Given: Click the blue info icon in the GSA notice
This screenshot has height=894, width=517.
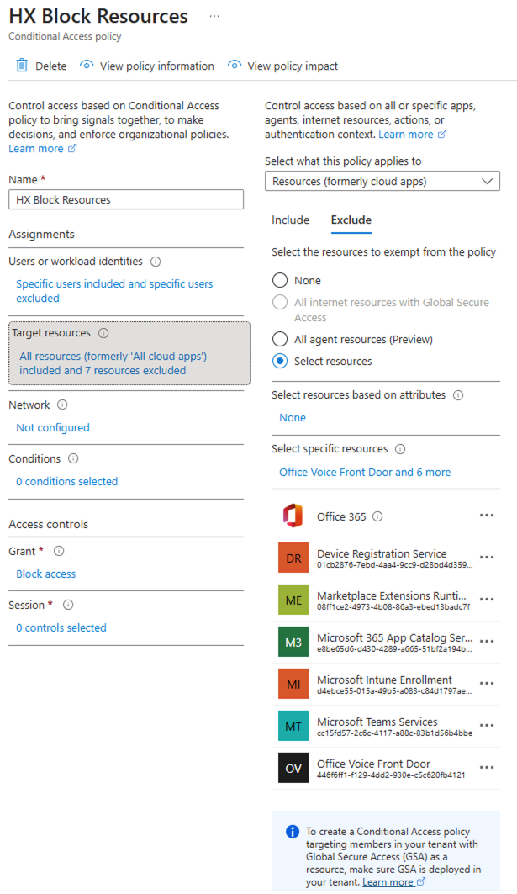Looking at the screenshot, I should pos(293,832).
